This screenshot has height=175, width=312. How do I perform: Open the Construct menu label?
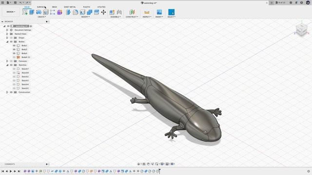pyautogui.click(x=132, y=17)
